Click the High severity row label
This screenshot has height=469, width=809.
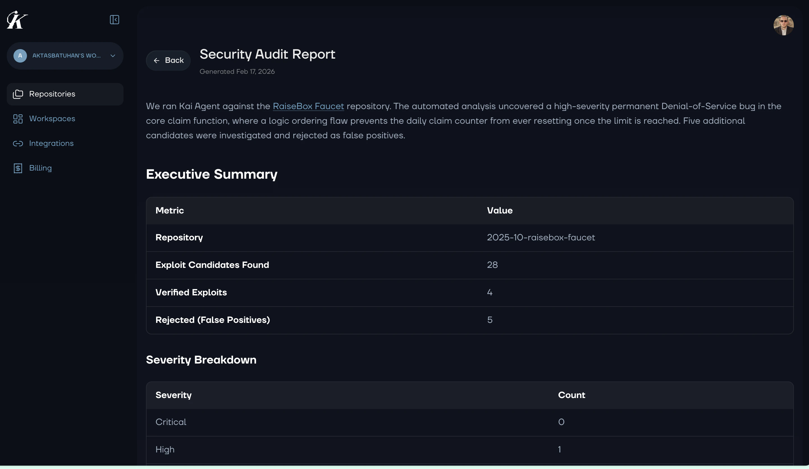point(165,450)
